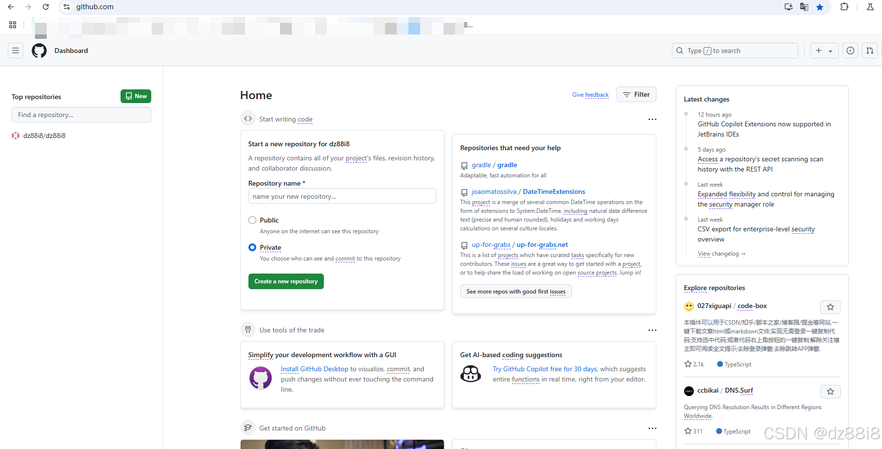Click the Install GitHub Desktop link

tap(315, 369)
